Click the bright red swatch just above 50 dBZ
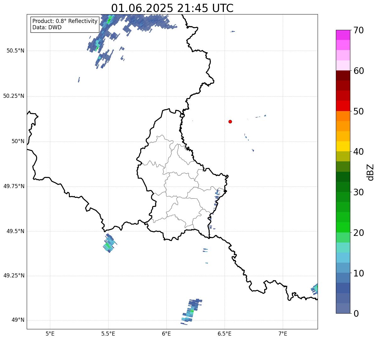The width and height of the screenshot is (378, 340). pos(343,106)
